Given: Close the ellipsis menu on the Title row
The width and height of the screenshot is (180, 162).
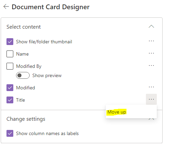Looking at the screenshot, I should tap(151, 99).
